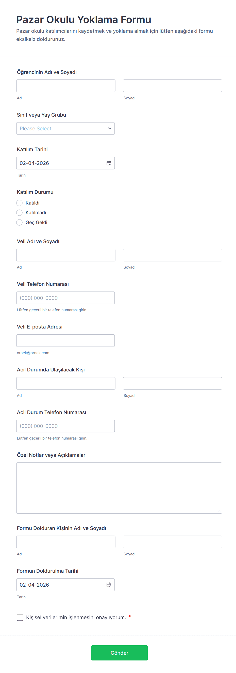Click the Veli E-posta Adresi field
This screenshot has width=236, height=673.
(x=65, y=341)
